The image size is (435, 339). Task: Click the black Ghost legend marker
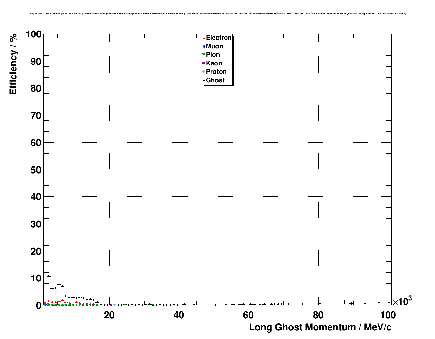pyautogui.click(x=204, y=80)
